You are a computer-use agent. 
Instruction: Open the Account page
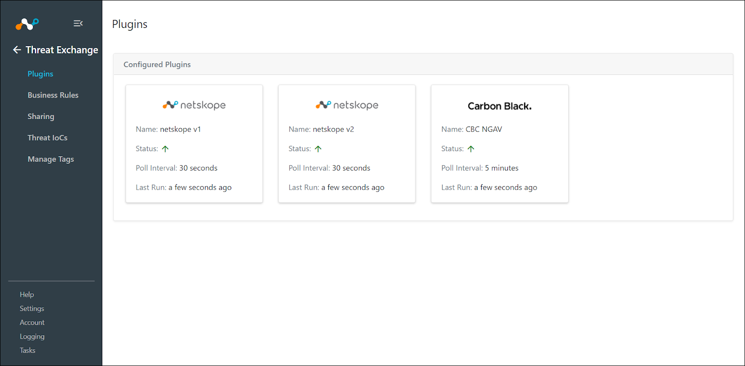click(x=32, y=322)
